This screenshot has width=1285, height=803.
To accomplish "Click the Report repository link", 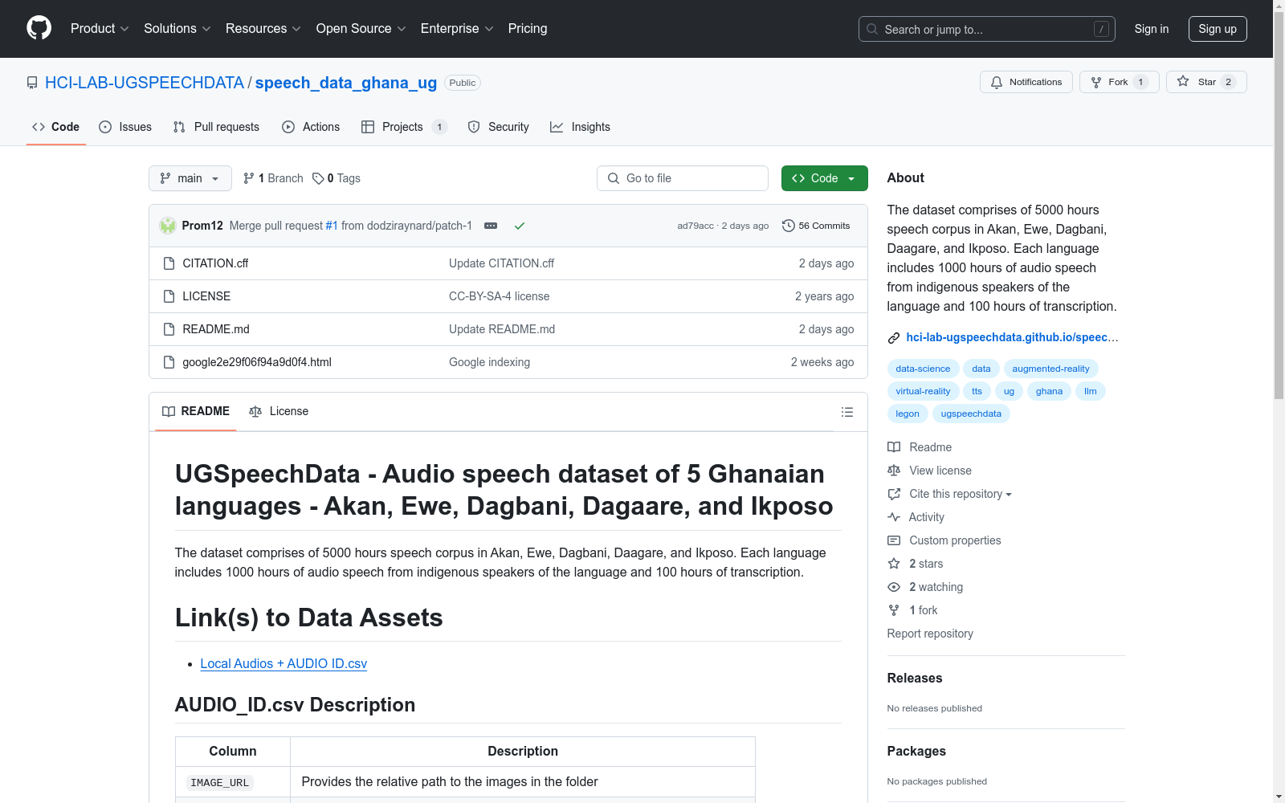I will [x=930, y=634].
